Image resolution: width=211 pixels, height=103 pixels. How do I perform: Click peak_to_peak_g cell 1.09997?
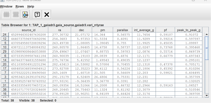(189, 43)
